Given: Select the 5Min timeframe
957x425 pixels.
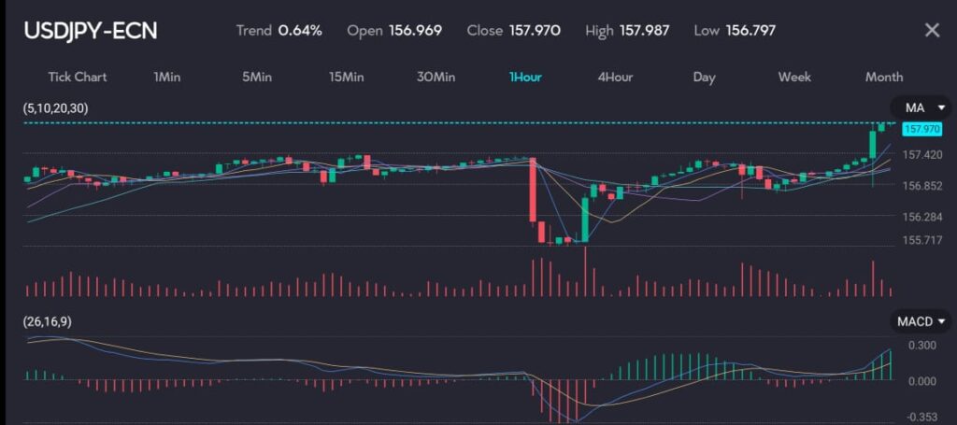Looking at the screenshot, I should tap(256, 77).
